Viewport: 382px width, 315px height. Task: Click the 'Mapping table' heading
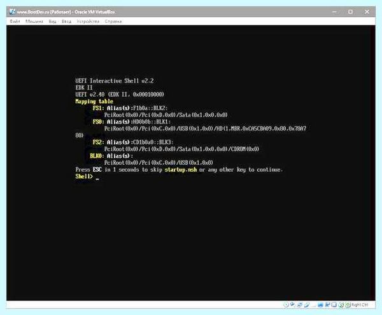pyautogui.click(x=94, y=101)
